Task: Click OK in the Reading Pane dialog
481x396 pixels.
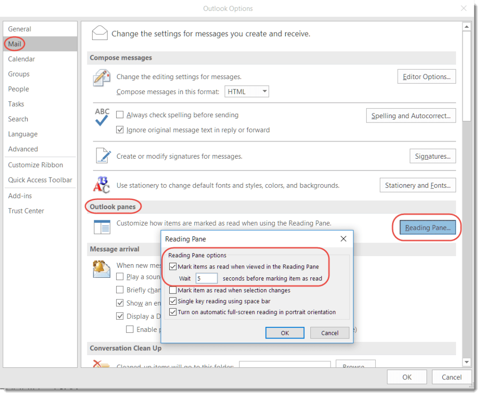Action: click(284, 333)
